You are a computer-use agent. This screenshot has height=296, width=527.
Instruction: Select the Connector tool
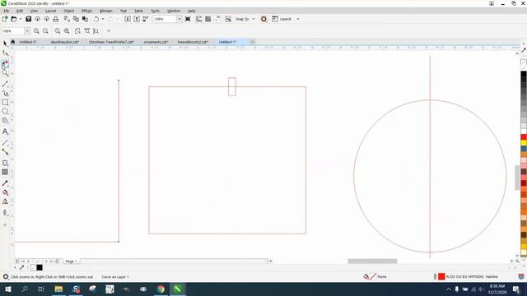[x=5, y=152]
